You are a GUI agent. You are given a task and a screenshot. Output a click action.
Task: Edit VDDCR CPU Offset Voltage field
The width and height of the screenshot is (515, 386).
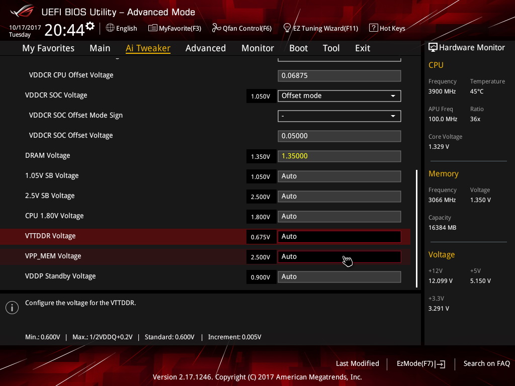pyautogui.click(x=339, y=75)
